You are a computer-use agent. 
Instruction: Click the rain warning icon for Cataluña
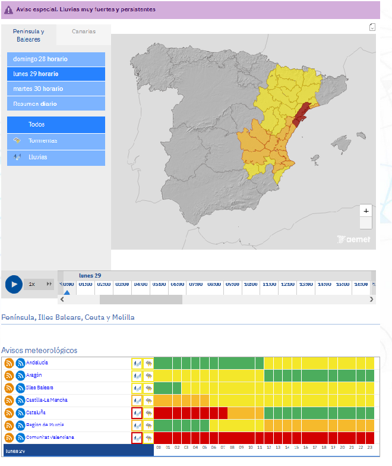(x=137, y=413)
